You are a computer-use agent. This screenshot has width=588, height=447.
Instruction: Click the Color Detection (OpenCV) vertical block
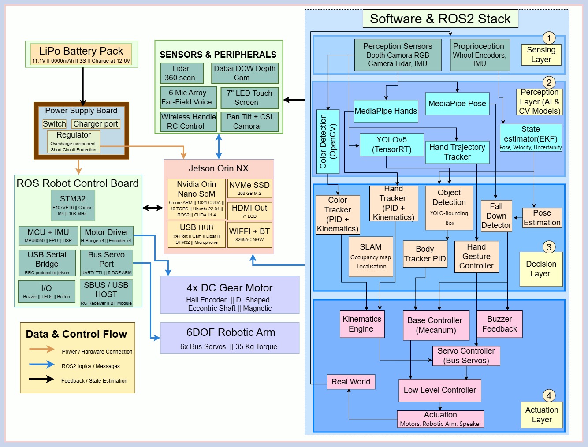pyautogui.click(x=328, y=142)
